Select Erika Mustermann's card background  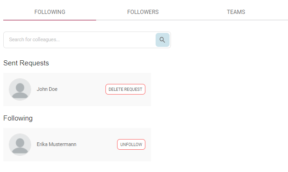[x=77, y=145]
